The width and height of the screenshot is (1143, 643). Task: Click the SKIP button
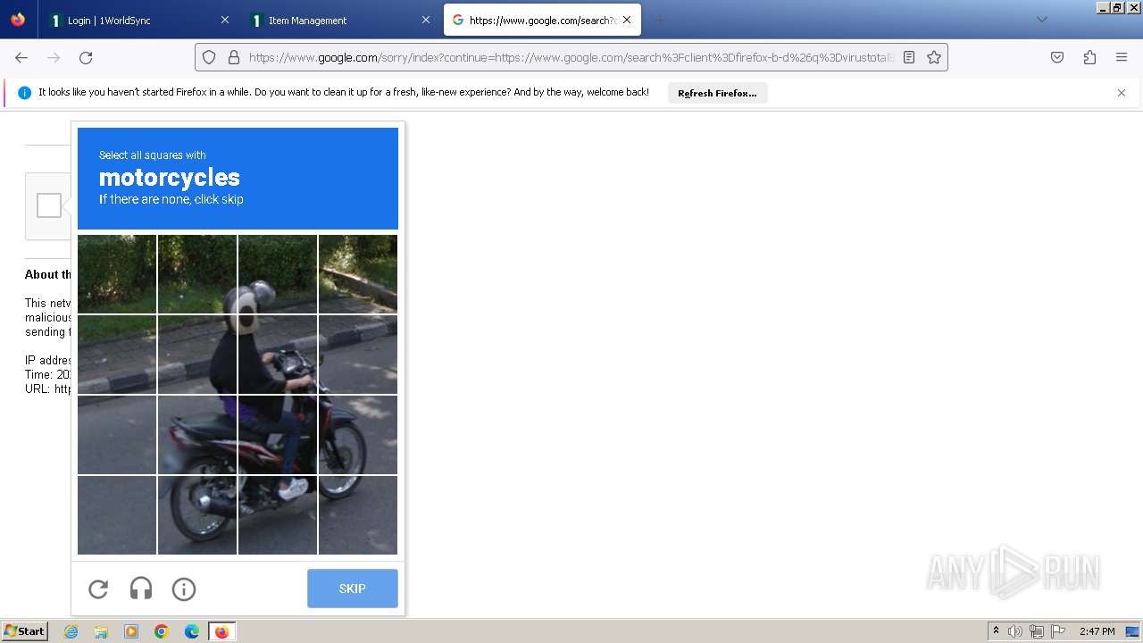tap(353, 589)
